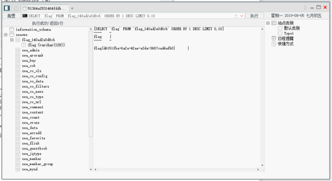The width and height of the screenshot is (332, 181).
Task: Click the 站点类别 folder icon
Action: tap(274, 23)
